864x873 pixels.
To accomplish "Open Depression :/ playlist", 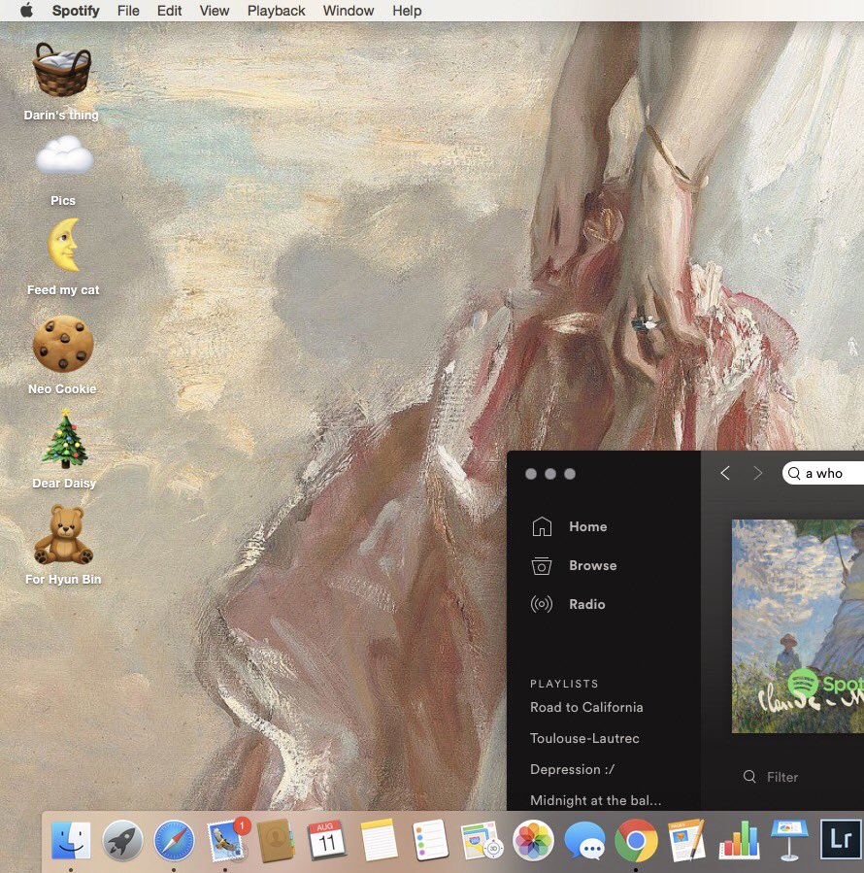I will pyautogui.click(x=573, y=769).
